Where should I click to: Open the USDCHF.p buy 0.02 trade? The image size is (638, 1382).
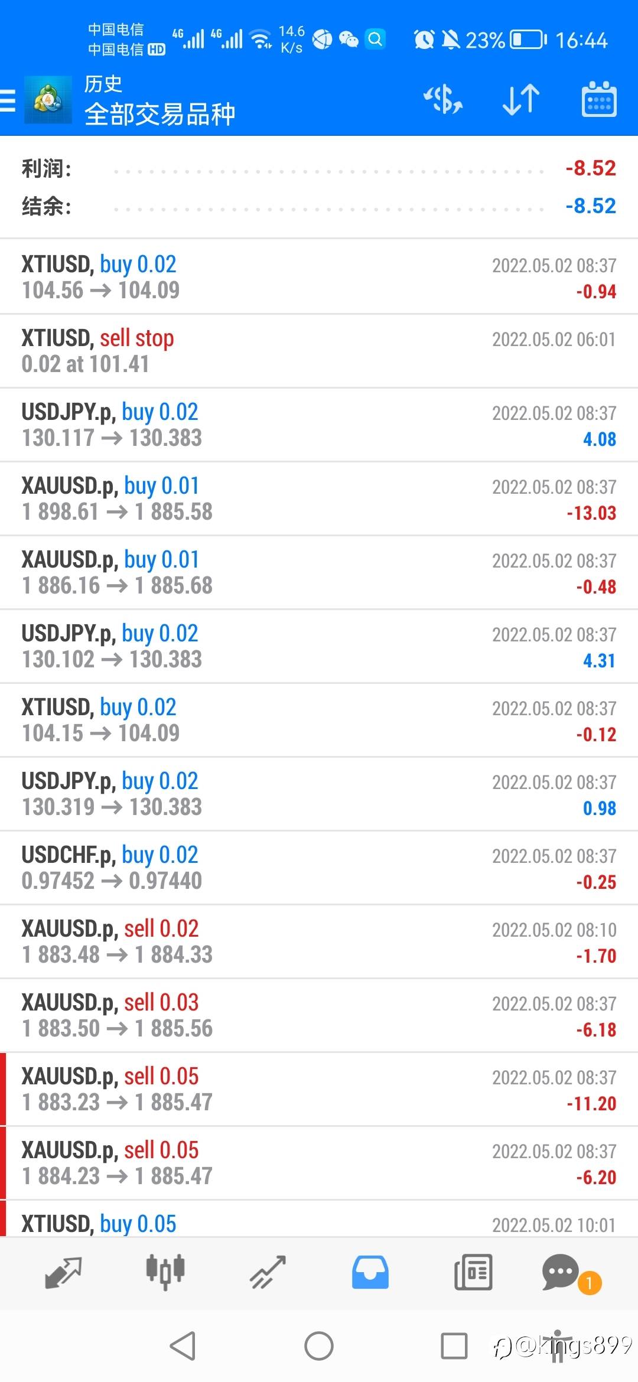(319, 868)
